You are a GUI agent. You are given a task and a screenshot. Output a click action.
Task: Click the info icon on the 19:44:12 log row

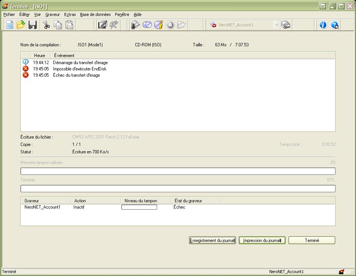[26, 62]
